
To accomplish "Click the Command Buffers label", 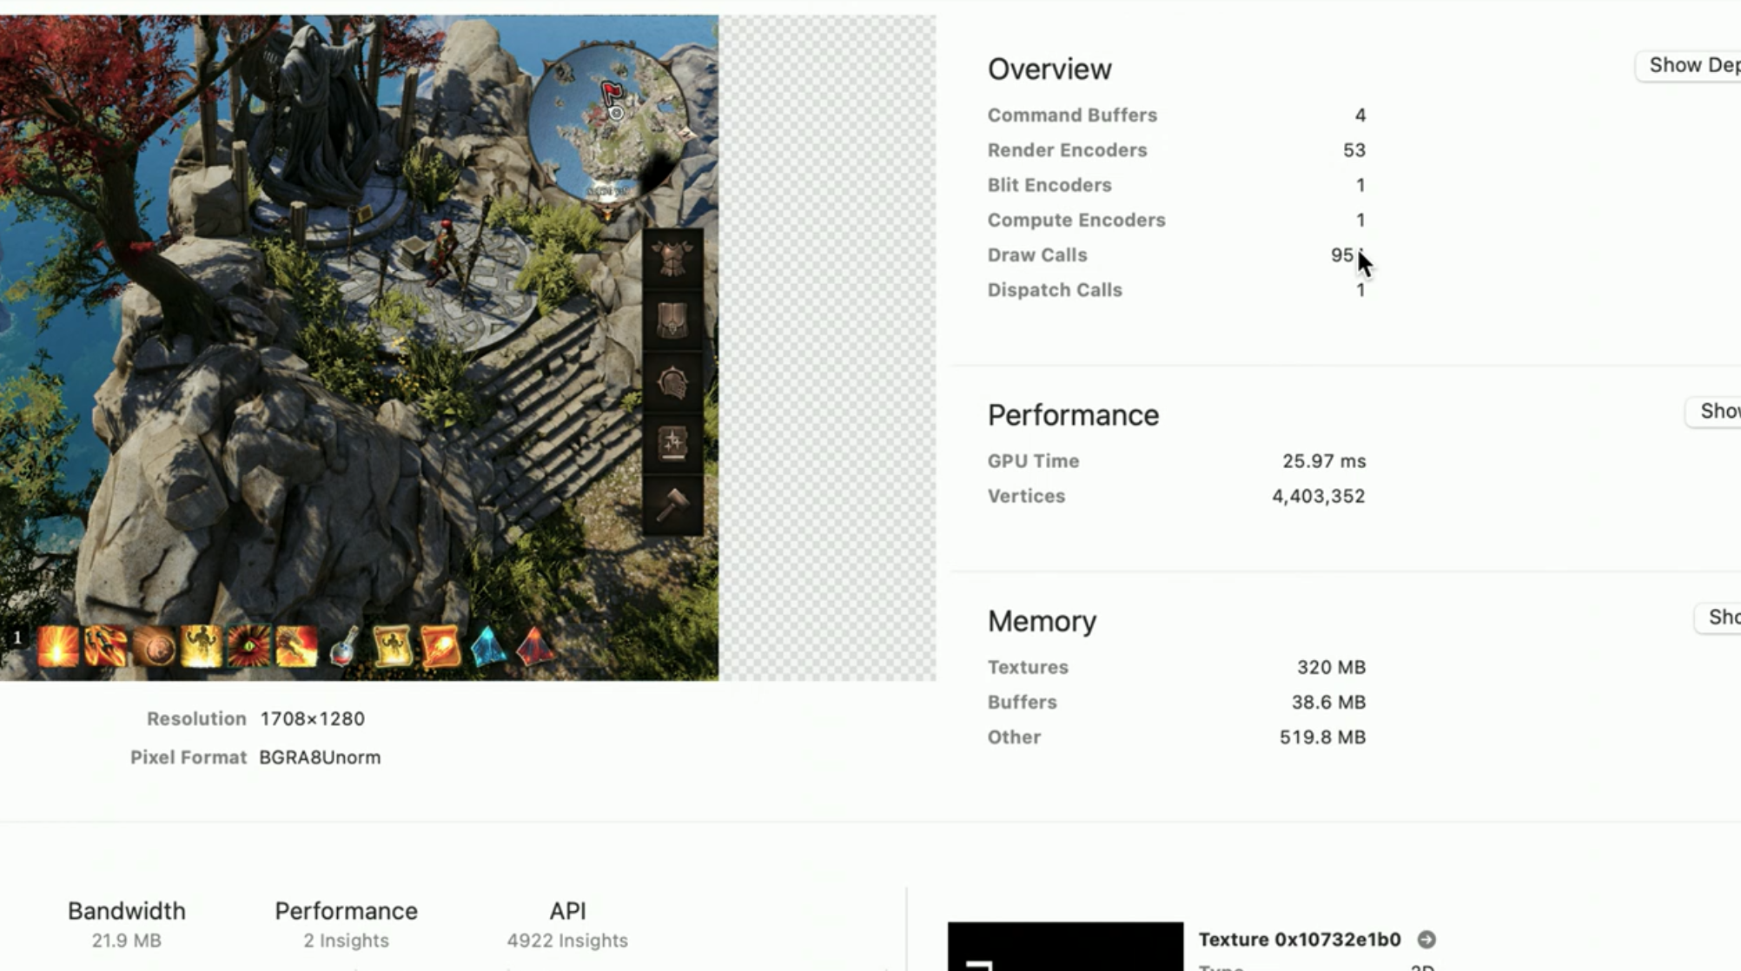I will 1072,116.
